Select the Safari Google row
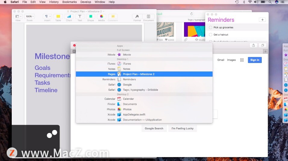 pyautogui.click(x=144, y=84)
